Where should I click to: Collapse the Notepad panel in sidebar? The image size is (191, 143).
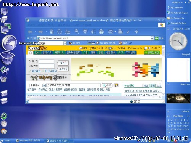(x=168, y=55)
